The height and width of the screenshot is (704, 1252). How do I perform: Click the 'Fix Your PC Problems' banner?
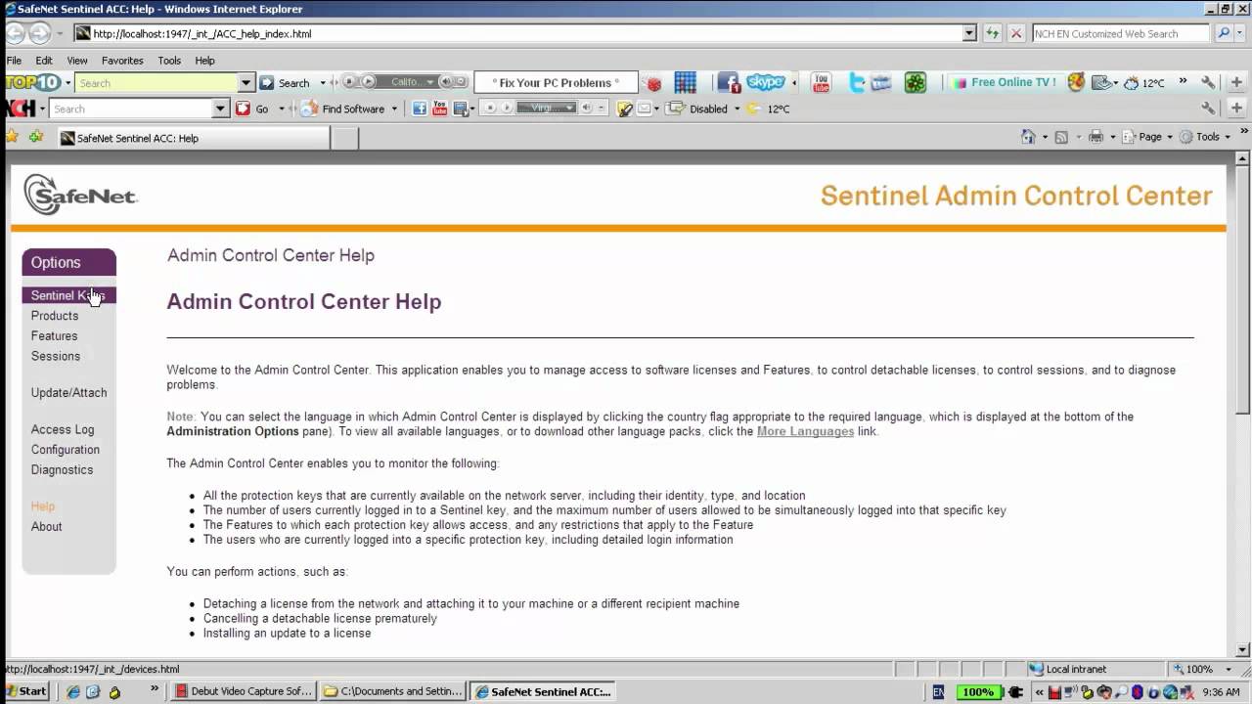tap(556, 83)
